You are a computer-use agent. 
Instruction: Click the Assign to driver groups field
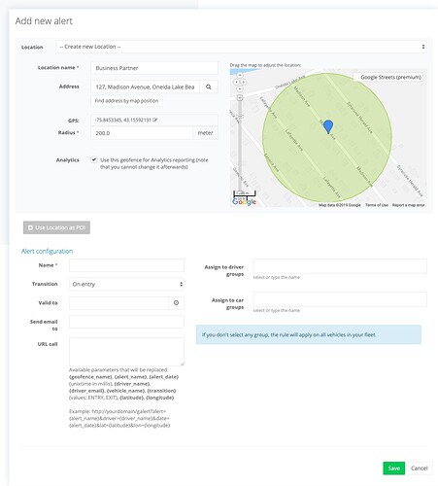tap(340, 266)
